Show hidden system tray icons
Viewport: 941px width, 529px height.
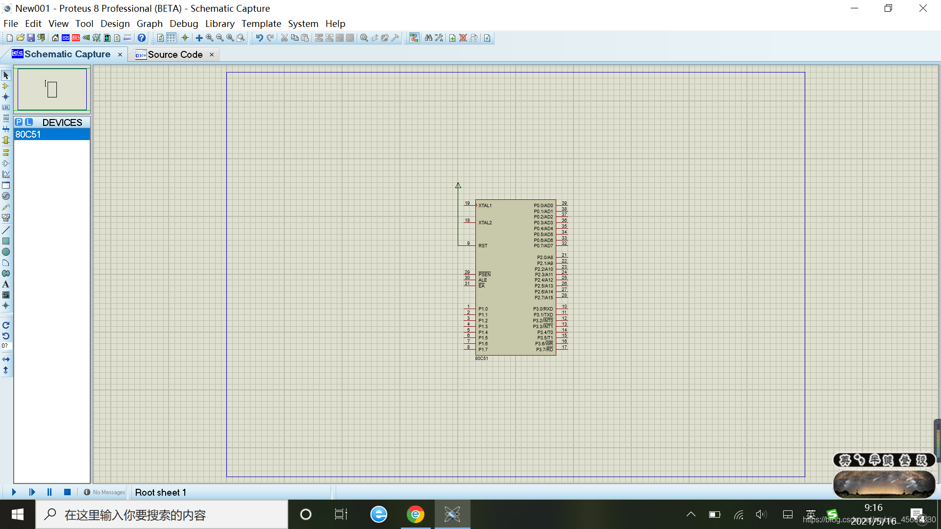tap(691, 514)
